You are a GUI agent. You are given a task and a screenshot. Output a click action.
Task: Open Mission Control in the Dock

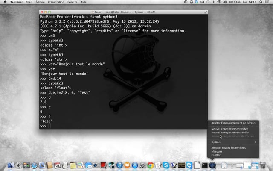tap(26, 165)
